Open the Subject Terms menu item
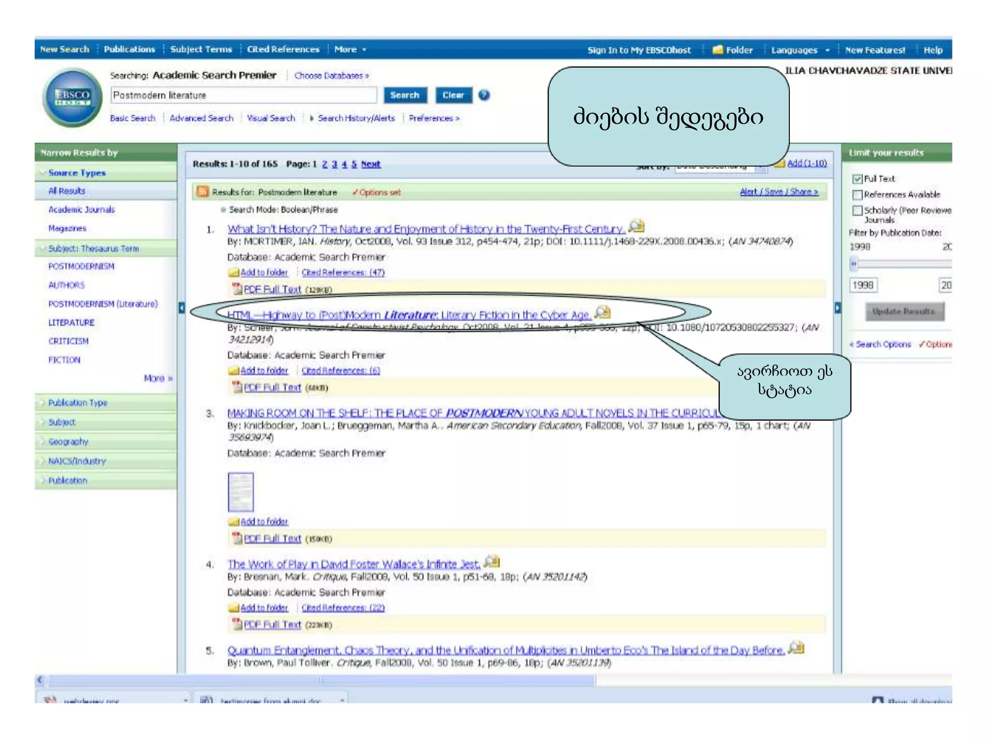The width and height of the screenshot is (987, 740). (201, 49)
